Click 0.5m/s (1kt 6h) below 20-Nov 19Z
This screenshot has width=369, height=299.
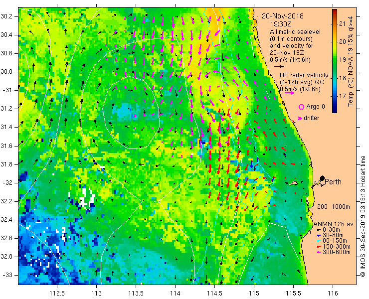point(290,60)
